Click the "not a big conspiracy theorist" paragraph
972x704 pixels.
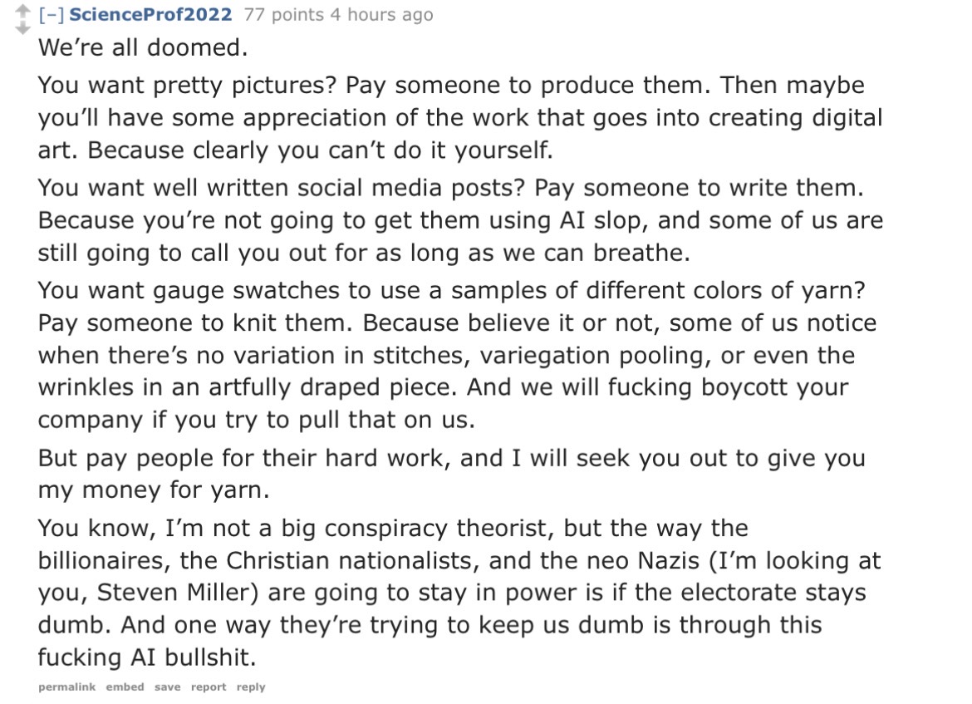coord(459,593)
